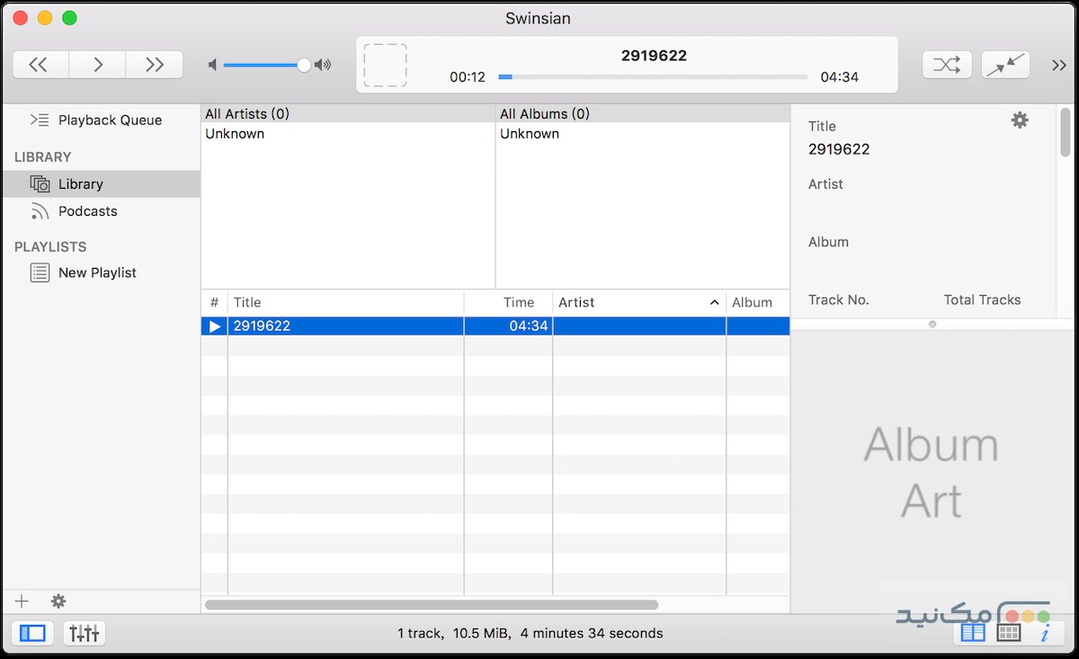
Task: Enable list view in the bottom bar
Action: tap(972, 632)
